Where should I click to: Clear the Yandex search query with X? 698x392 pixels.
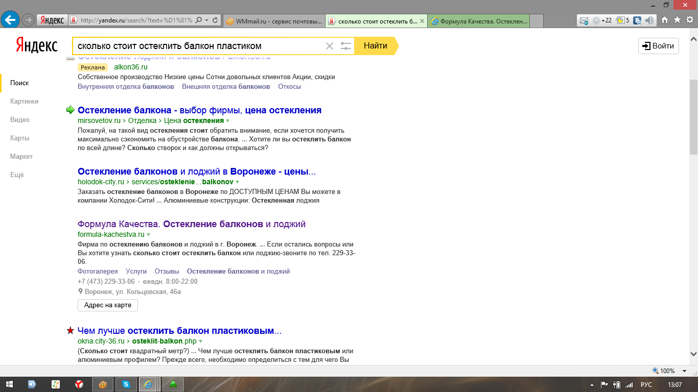pos(330,46)
